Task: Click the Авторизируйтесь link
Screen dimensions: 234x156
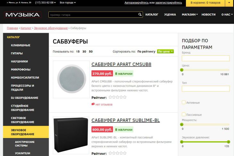Action: [137, 3]
